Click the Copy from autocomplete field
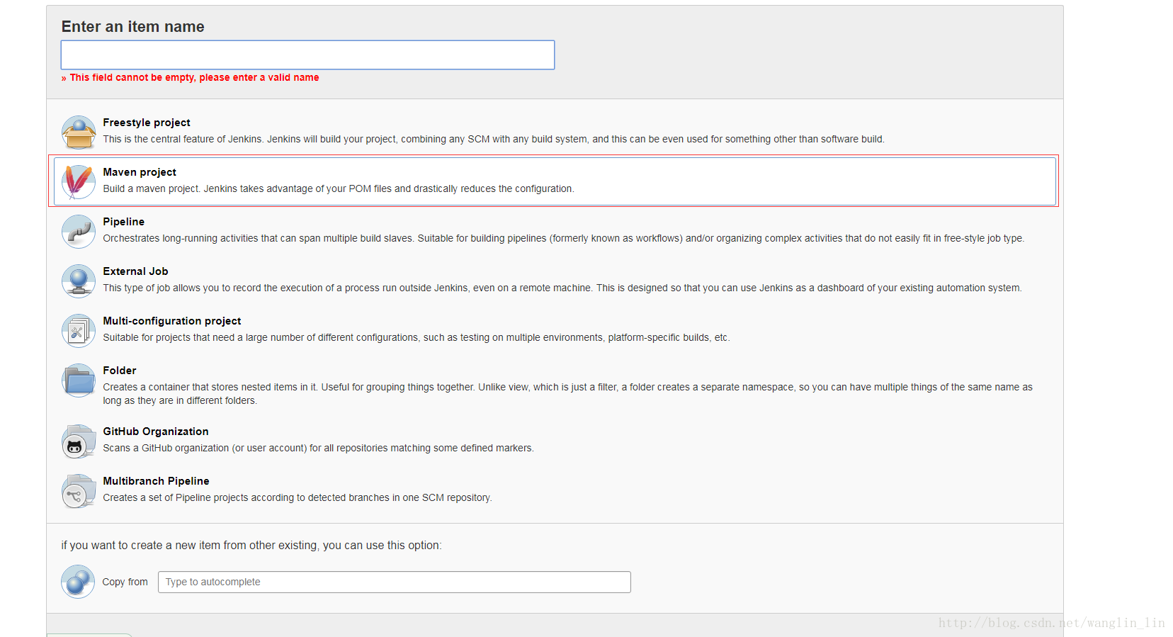Viewport: 1173px width, 637px height. (x=394, y=582)
